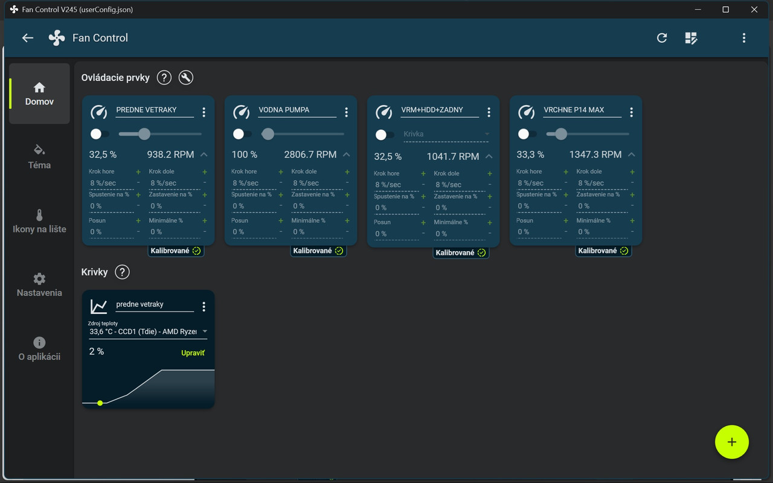Click the green add button
Viewport: 773px width, 483px height.
pos(732,442)
